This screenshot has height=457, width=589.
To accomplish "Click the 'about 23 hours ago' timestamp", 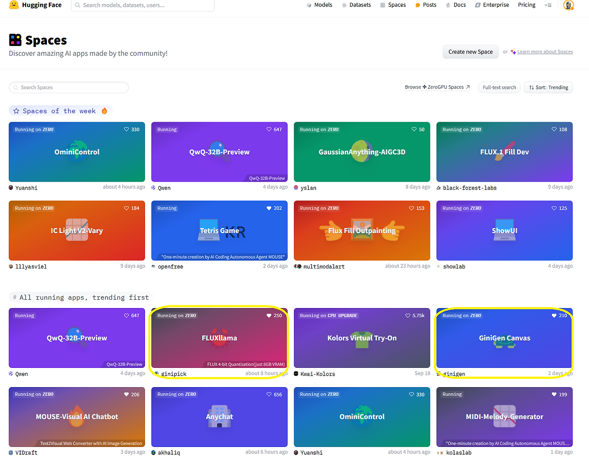I will click(x=408, y=266).
